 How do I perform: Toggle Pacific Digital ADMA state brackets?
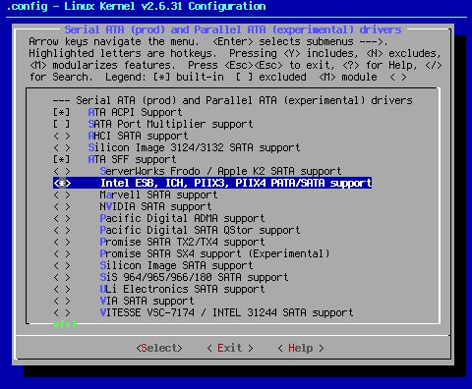tap(62, 218)
